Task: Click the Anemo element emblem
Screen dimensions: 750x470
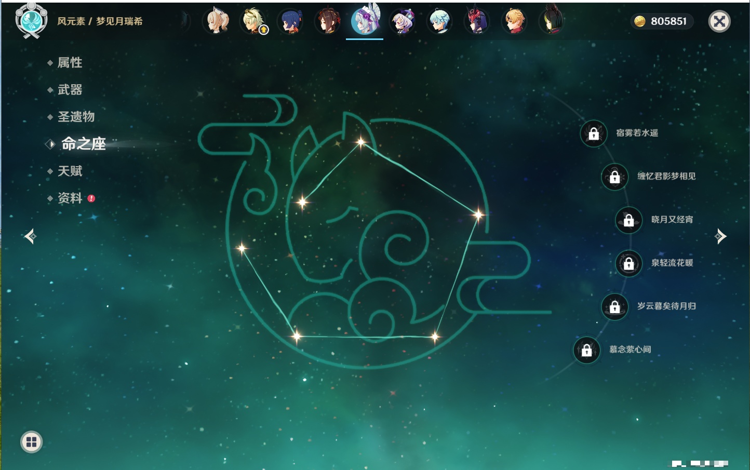Action: point(31,21)
